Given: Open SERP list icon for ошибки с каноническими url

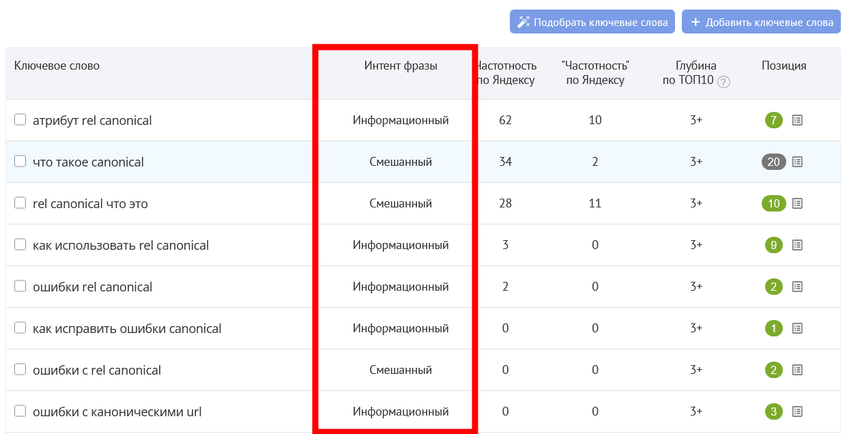Looking at the screenshot, I should (x=797, y=411).
